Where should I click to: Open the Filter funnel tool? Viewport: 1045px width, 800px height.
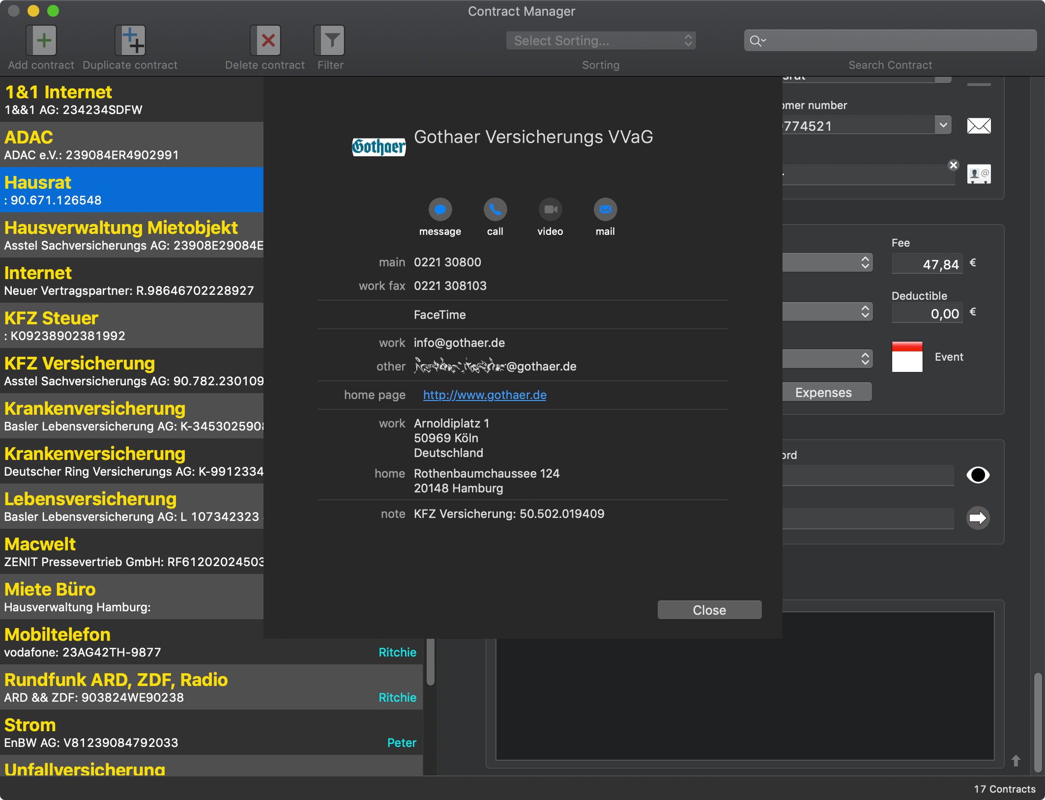click(329, 40)
